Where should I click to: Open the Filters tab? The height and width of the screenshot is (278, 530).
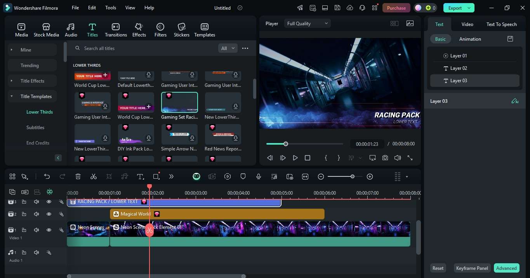160,30
